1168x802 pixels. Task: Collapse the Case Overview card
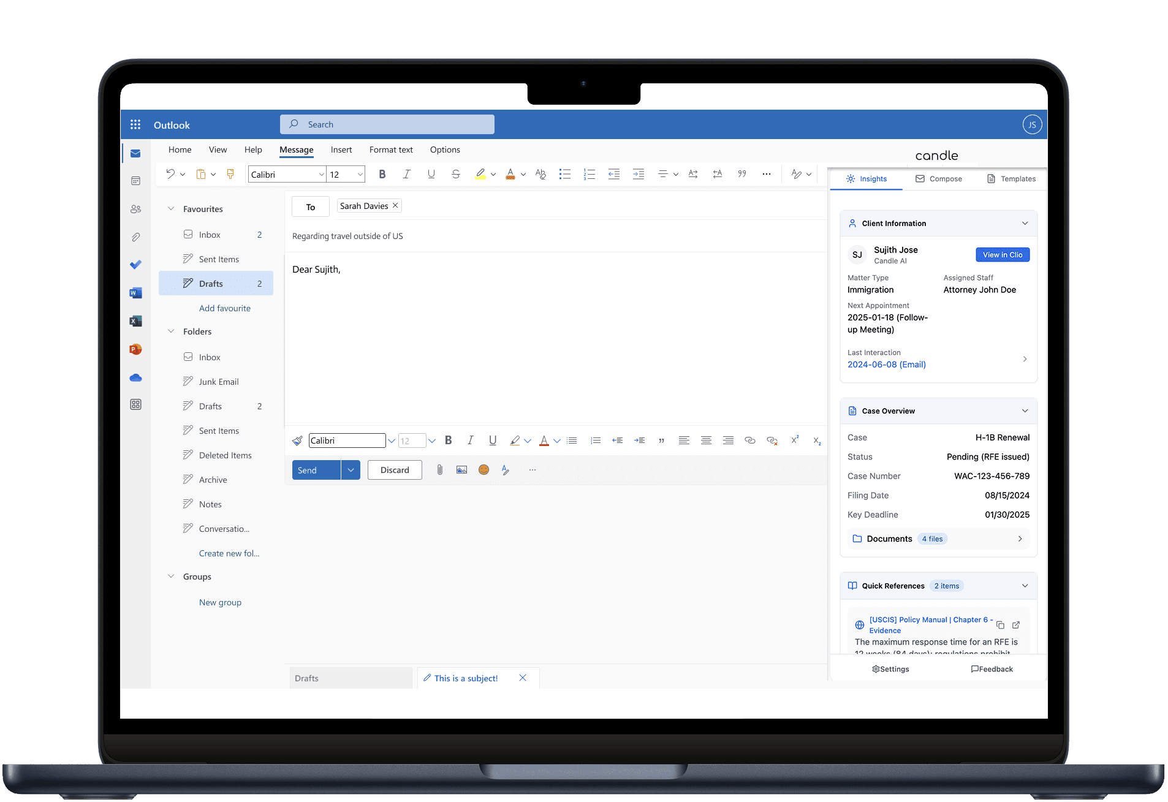(1025, 411)
